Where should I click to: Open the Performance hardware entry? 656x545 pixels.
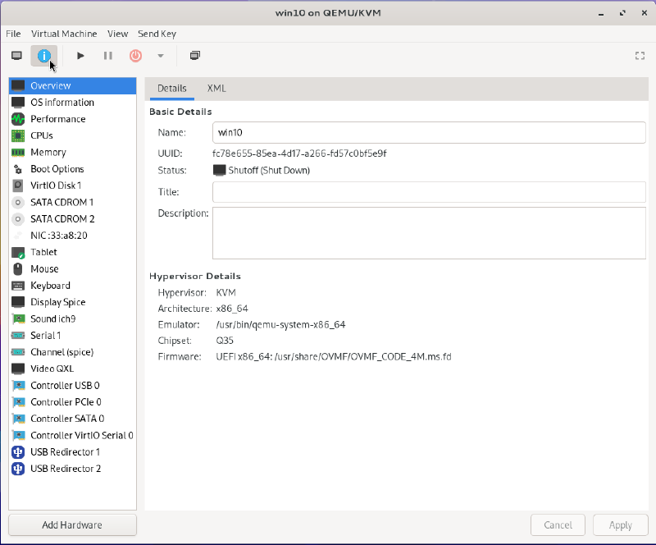pos(72,119)
